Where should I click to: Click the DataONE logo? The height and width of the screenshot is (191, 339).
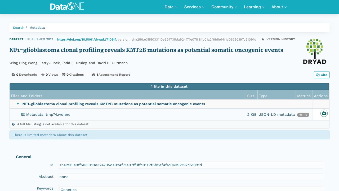67,7
